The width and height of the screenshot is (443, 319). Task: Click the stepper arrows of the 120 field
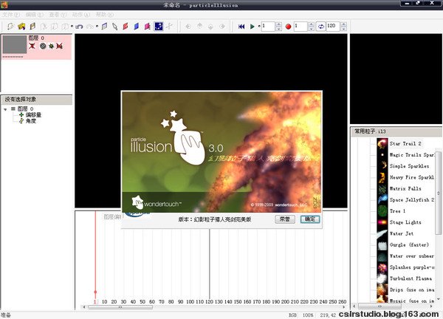point(343,27)
